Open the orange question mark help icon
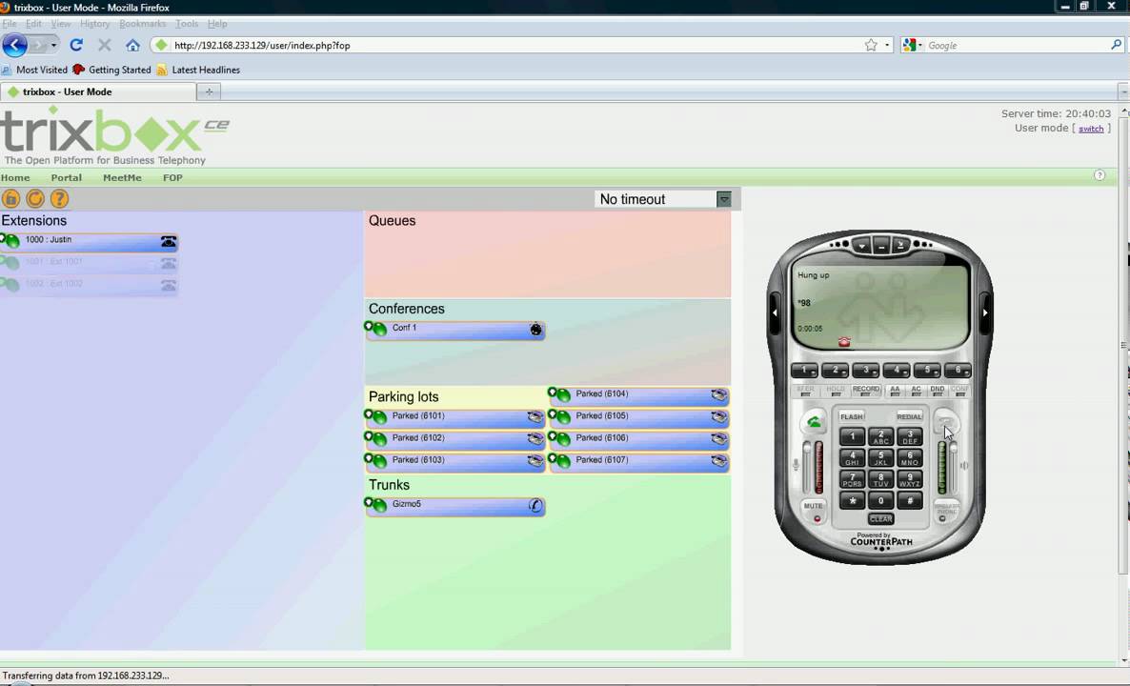 (59, 199)
